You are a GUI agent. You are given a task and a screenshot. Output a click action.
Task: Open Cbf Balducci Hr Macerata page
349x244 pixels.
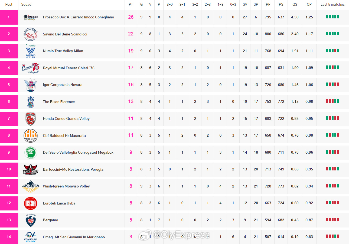(64, 136)
